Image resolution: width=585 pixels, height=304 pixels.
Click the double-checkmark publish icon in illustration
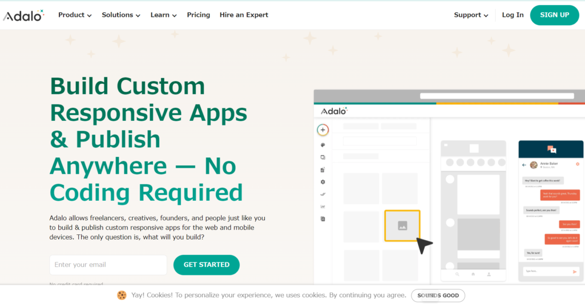pyautogui.click(x=322, y=194)
